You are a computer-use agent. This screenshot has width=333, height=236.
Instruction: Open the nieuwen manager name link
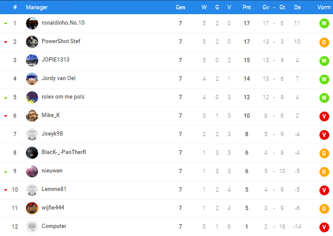(52, 171)
